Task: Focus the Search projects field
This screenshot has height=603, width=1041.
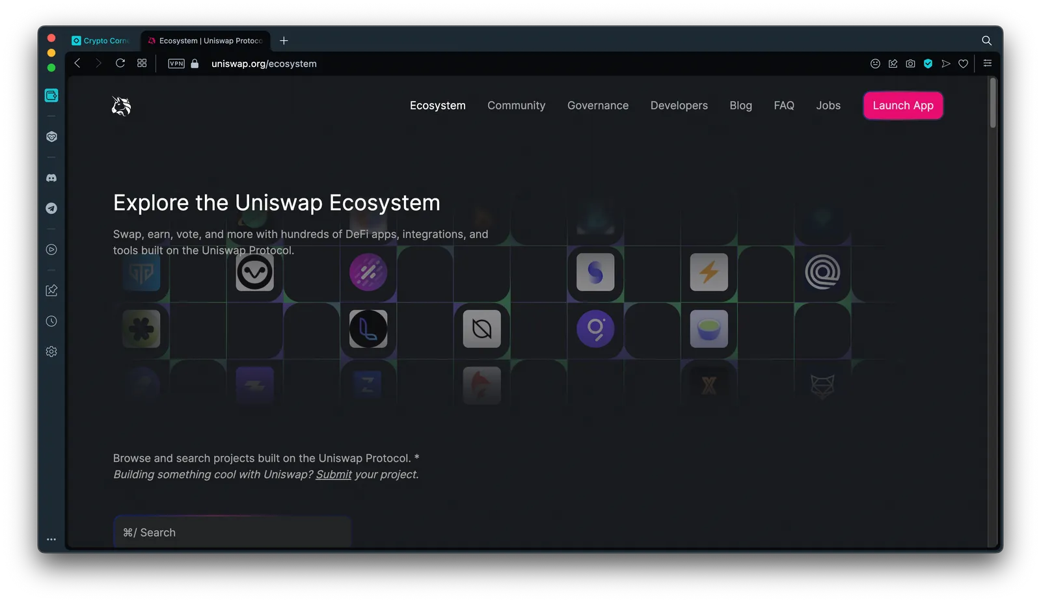Action: click(x=232, y=532)
